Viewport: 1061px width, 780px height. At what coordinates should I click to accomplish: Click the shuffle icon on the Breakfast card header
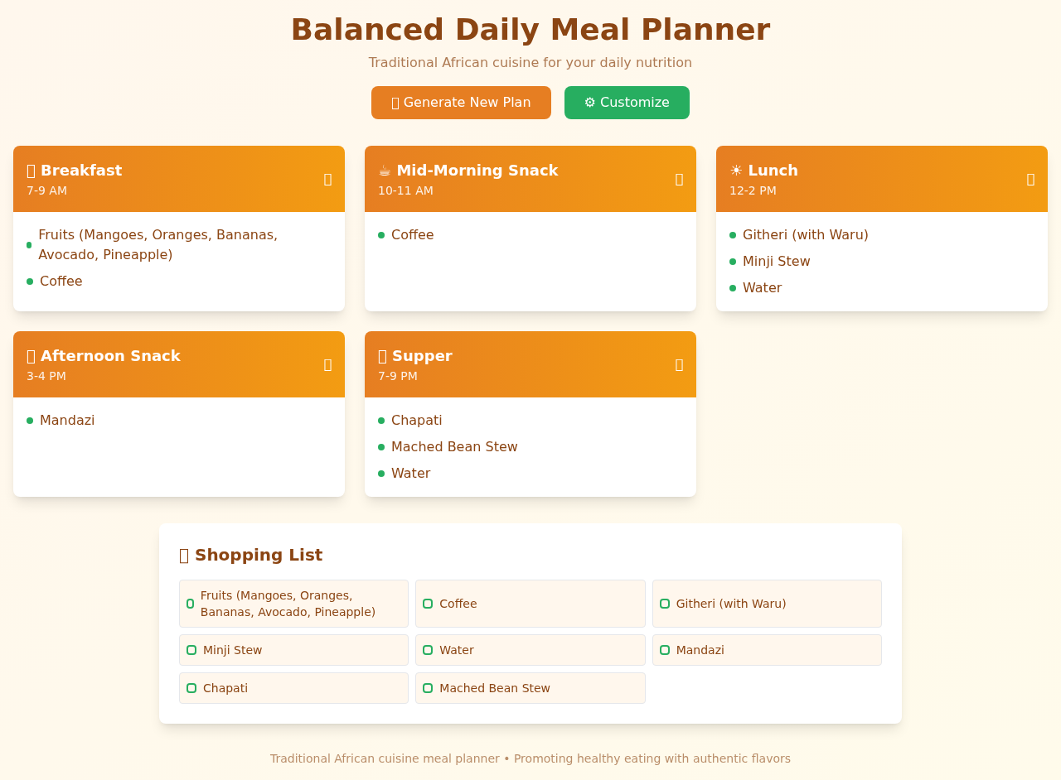(x=327, y=179)
